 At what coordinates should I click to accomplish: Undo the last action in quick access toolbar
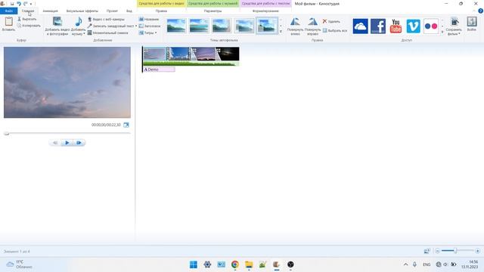pyautogui.click(x=19, y=4)
